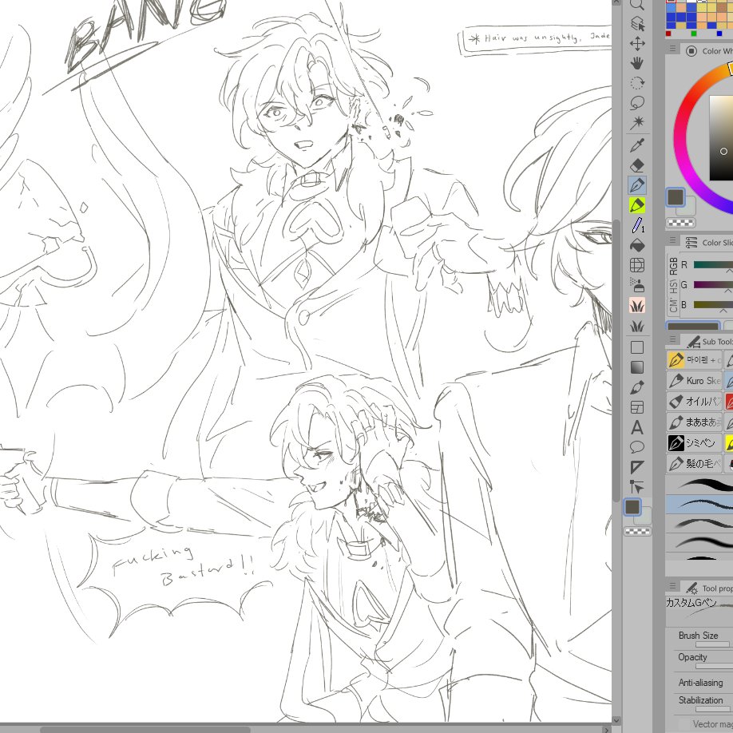The image size is (733, 733).
Task: Click the Stabilization slider
Action: coord(714,709)
